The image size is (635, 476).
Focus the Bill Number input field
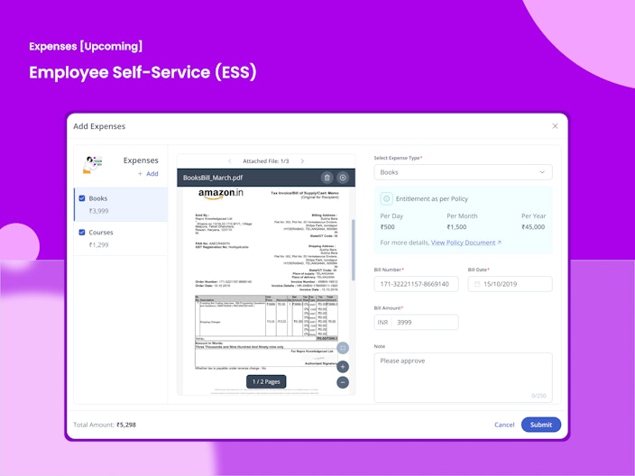click(x=416, y=284)
